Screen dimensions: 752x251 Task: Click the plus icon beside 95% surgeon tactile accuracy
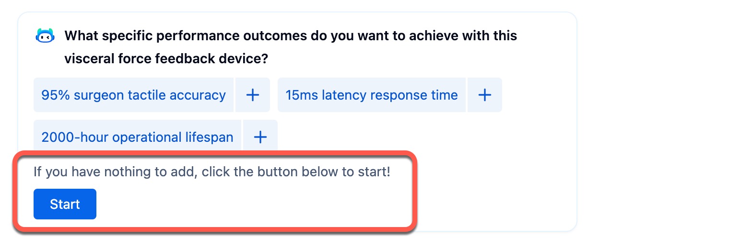(x=253, y=95)
